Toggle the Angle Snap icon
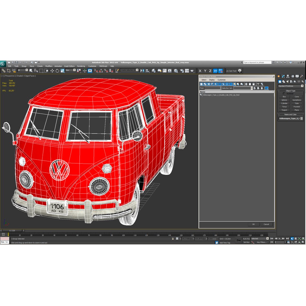This screenshot has width=306, height=306. 101,71
